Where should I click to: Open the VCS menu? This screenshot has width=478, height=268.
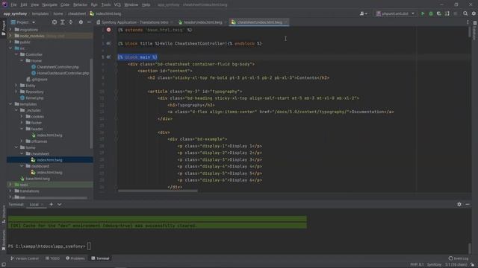(117, 4)
